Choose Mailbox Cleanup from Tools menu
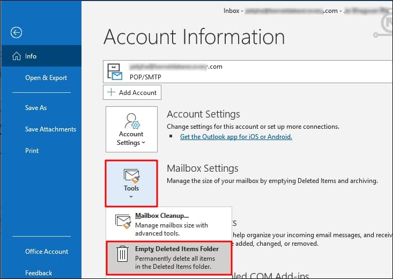Image resolution: width=393 pixels, height=279 pixels. pyautogui.click(x=169, y=224)
